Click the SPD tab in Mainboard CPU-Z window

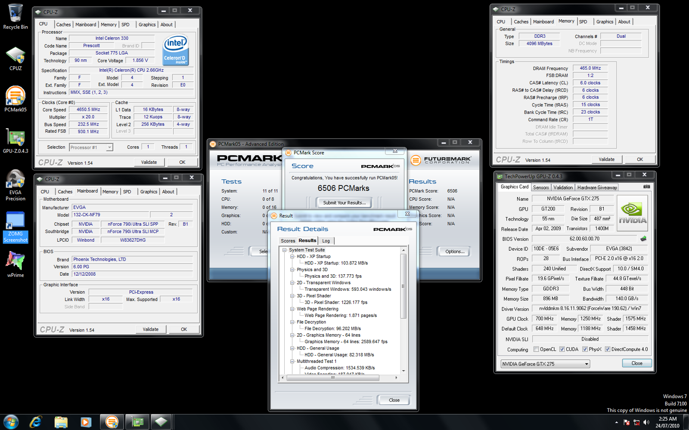[127, 192]
